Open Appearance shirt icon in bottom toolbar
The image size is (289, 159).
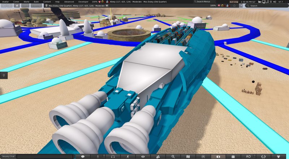point(278,156)
